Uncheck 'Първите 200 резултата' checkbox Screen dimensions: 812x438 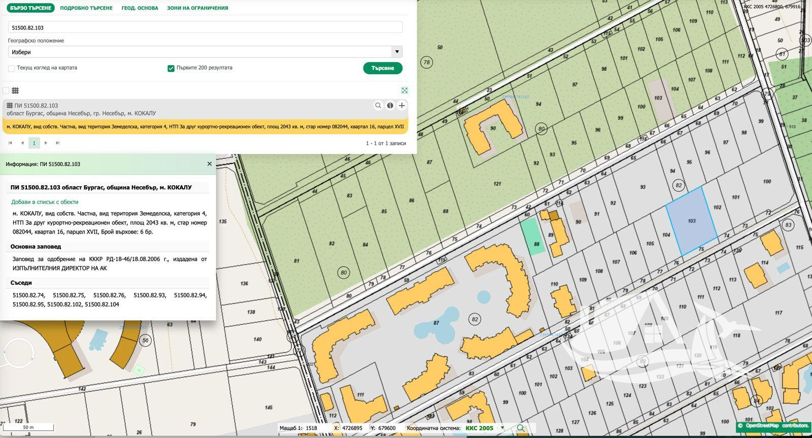click(x=171, y=68)
